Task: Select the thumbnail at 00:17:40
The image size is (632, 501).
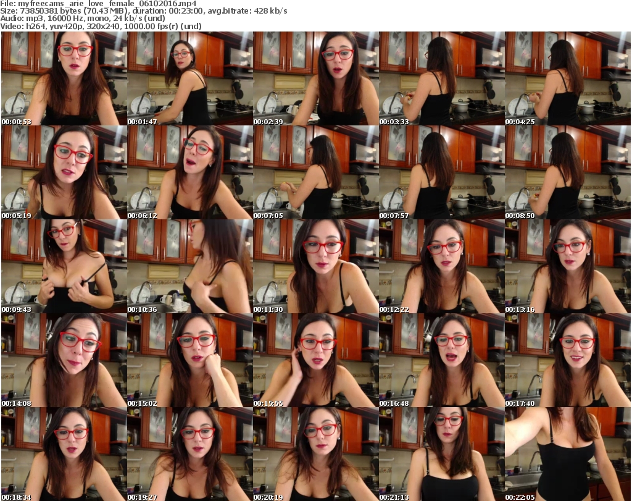Action: point(568,360)
